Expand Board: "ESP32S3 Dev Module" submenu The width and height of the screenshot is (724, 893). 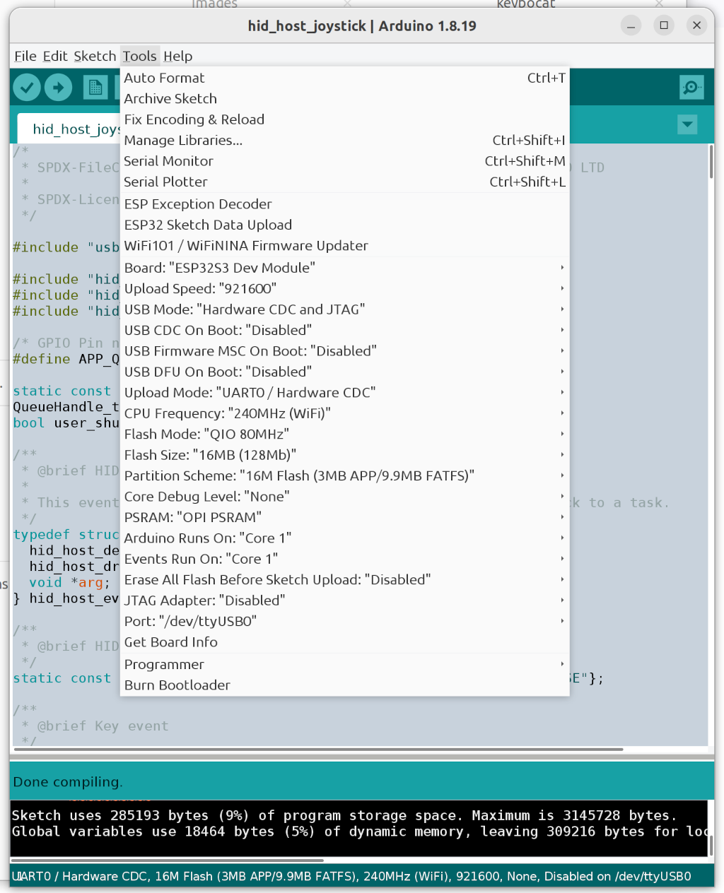pyautogui.click(x=345, y=268)
